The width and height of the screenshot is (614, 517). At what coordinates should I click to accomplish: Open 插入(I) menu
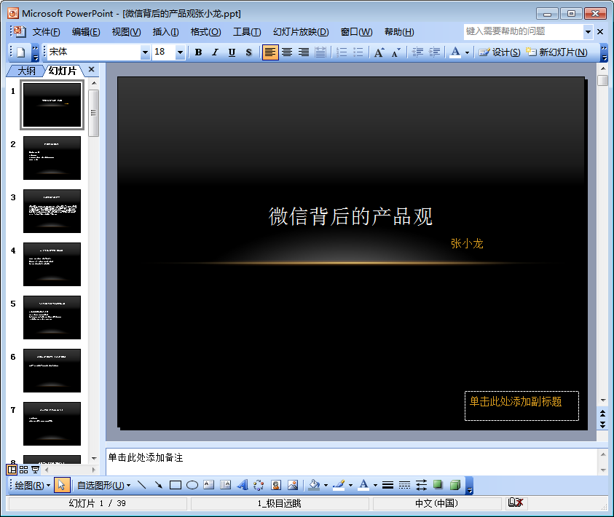click(165, 32)
